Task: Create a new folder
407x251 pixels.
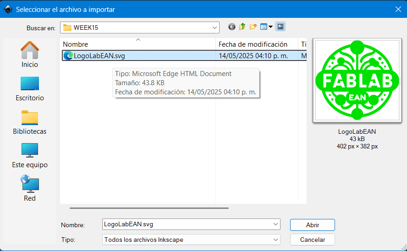Action: tap(253, 27)
